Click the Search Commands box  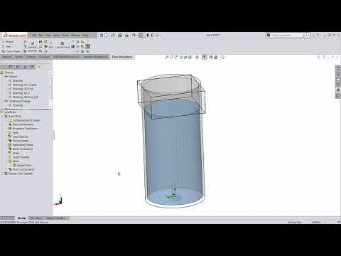click(286, 36)
